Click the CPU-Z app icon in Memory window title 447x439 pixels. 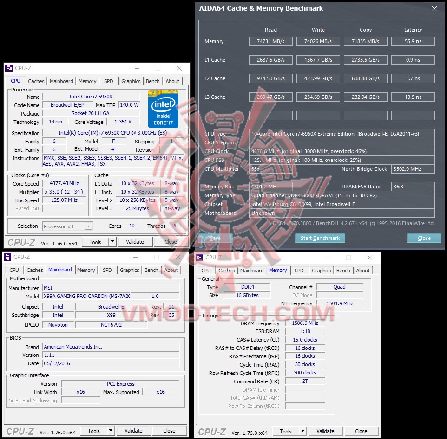(x=199, y=258)
